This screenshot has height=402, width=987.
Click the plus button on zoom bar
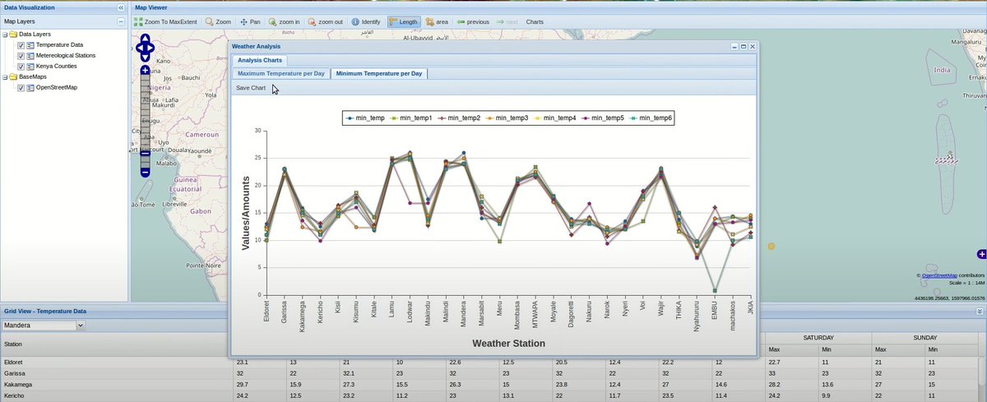(145, 72)
